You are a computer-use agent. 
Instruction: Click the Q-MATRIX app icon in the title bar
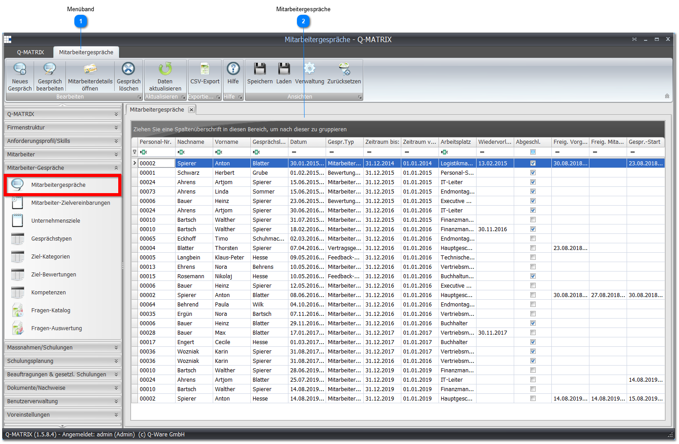click(x=8, y=39)
